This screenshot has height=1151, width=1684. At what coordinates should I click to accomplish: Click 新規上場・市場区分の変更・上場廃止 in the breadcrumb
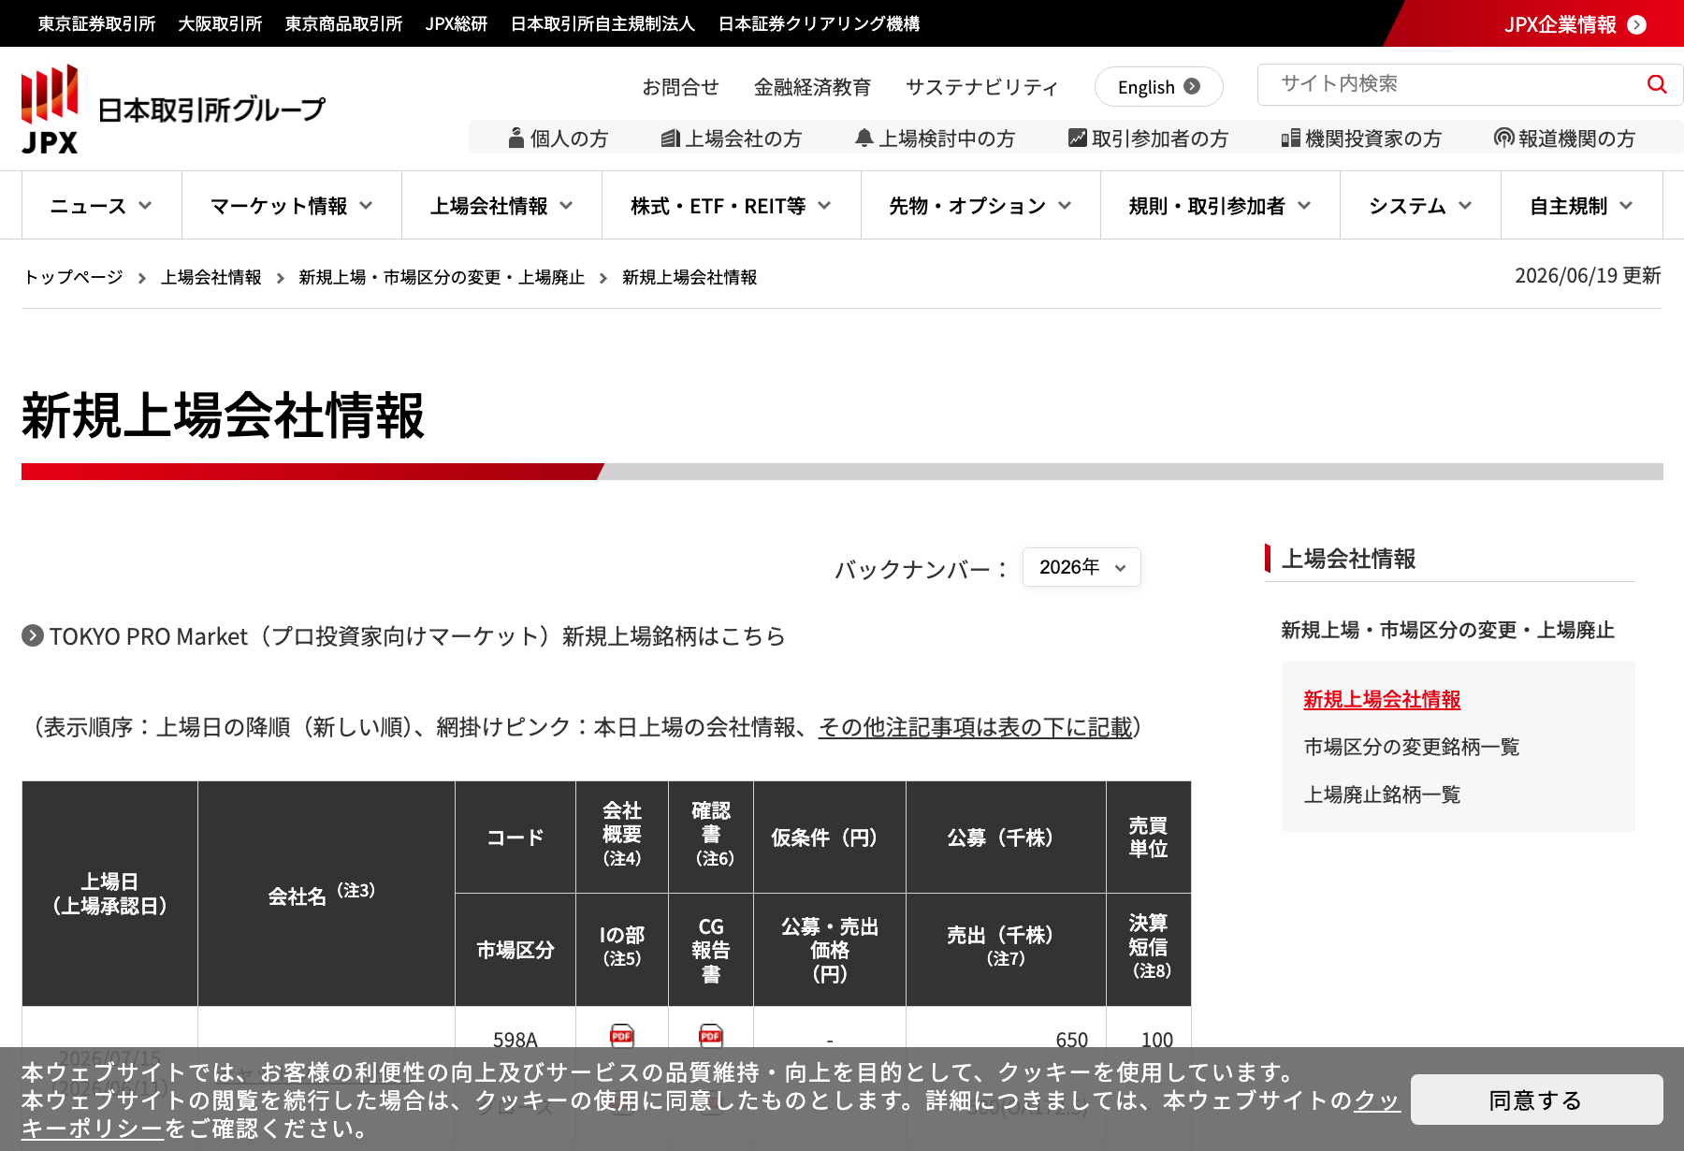[x=442, y=277]
